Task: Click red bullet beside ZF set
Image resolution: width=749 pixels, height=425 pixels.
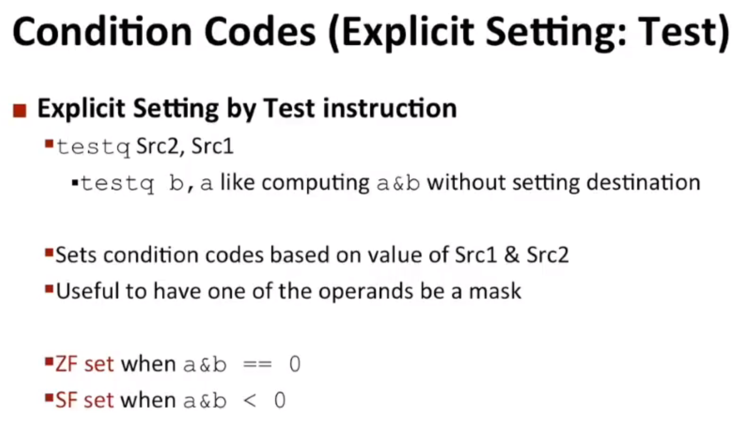Action: (49, 362)
